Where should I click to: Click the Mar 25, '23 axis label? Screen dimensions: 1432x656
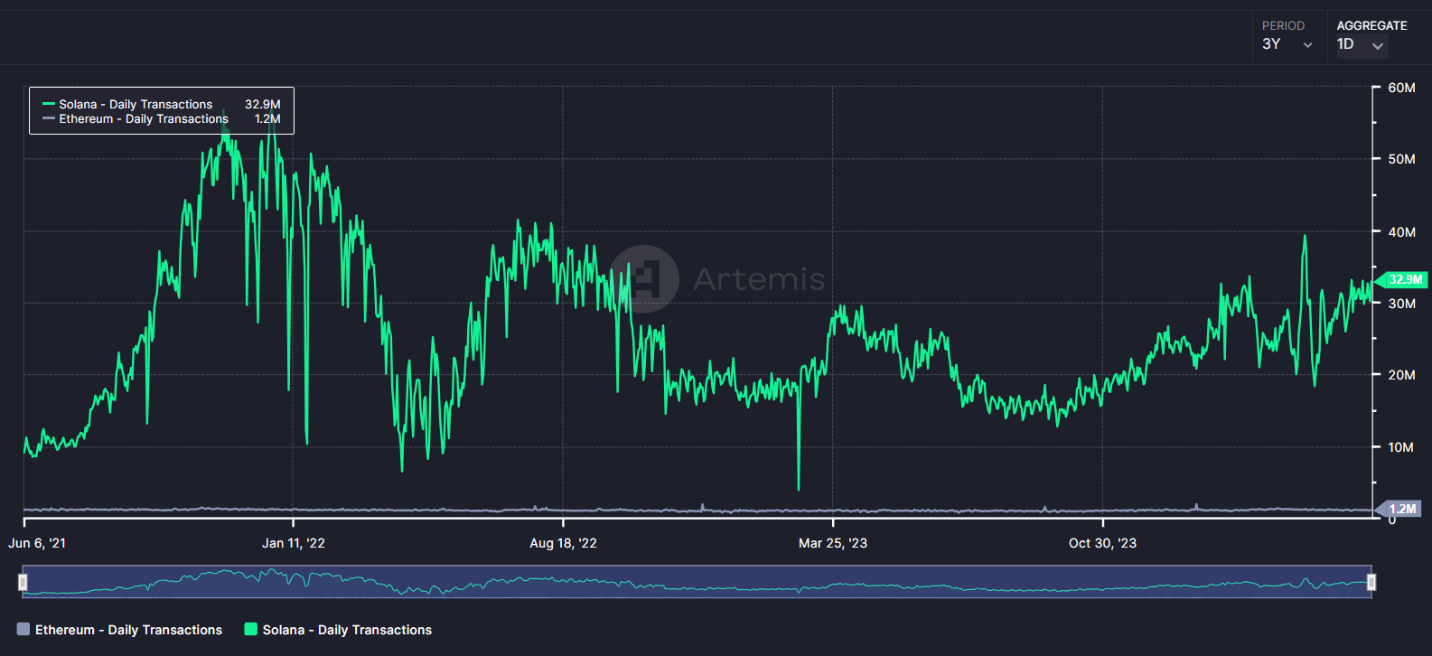pyautogui.click(x=833, y=543)
